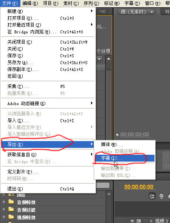Screen dimensions: 170x223
Task: Open the 编辑(E) menu
Action: coord(30,3)
